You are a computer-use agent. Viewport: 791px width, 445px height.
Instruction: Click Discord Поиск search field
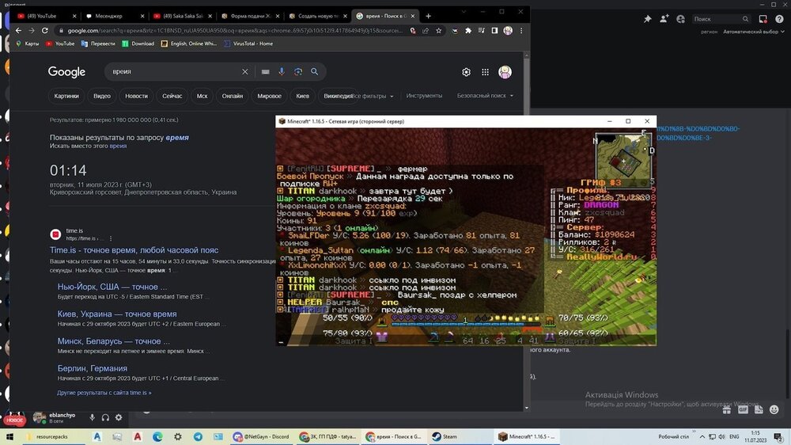(x=721, y=19)
